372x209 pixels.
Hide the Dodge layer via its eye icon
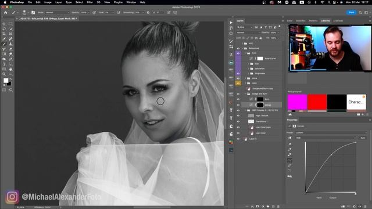(238, 105)
